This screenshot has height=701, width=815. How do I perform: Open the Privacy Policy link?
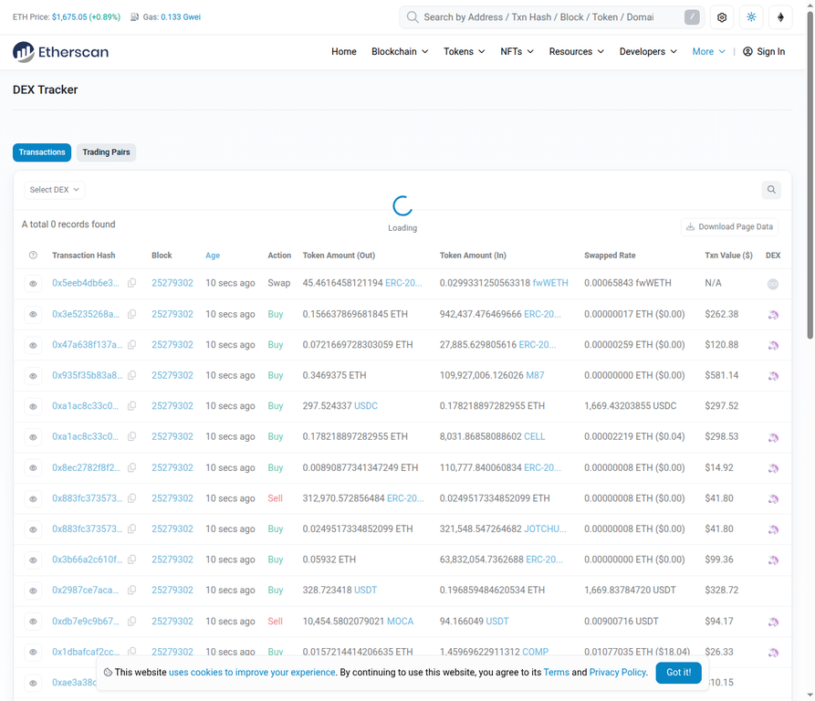pyautogui.click(x=618, y=673)
